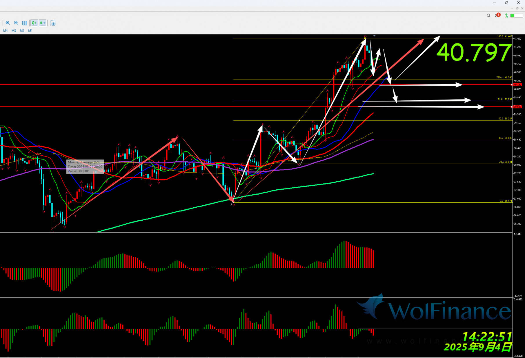The image size is (525, 358).
Task: Select the Fibonacci label 38.2 38.687
Action: coord(505,138)
